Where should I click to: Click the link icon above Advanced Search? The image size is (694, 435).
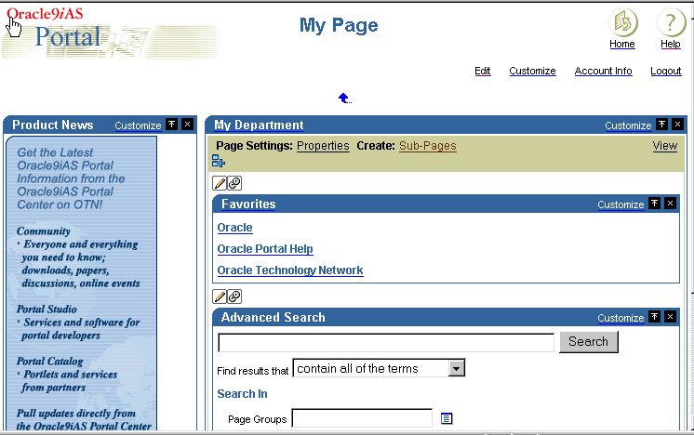coord(234,297)
